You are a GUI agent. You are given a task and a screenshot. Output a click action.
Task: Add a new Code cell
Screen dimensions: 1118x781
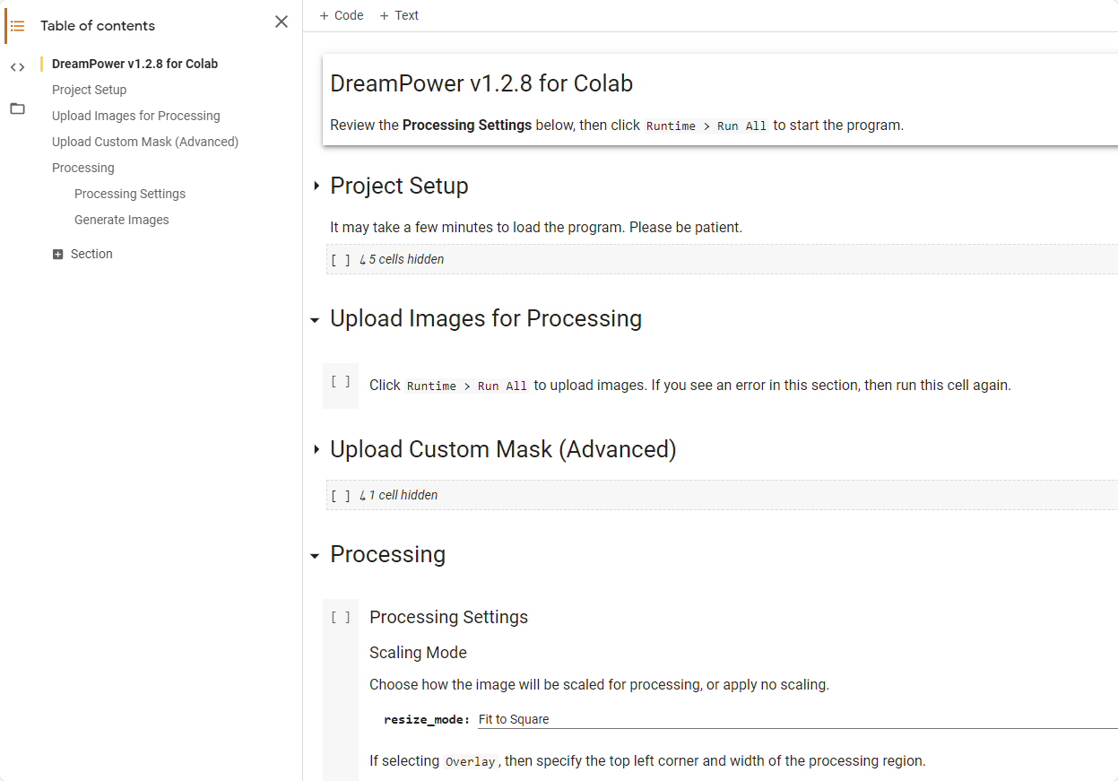pyautogui.click(x=342, y=15)
